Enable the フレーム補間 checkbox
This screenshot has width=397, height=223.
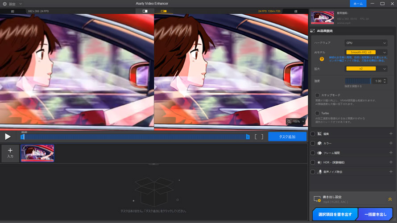click(x=313, y=153)
